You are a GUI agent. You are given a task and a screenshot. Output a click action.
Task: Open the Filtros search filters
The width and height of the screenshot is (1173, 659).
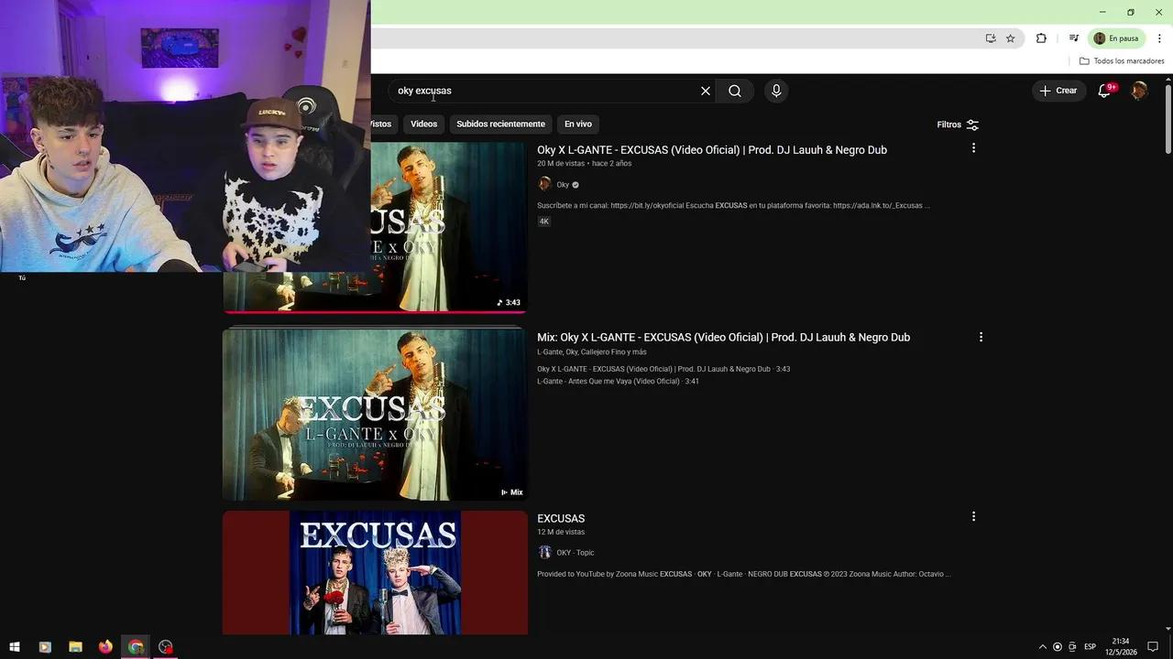tap(958, 124)
